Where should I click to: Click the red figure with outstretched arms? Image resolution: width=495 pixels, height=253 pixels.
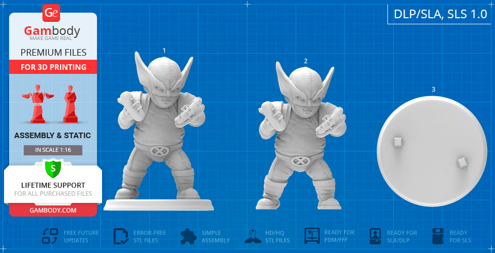coord(38,104)
